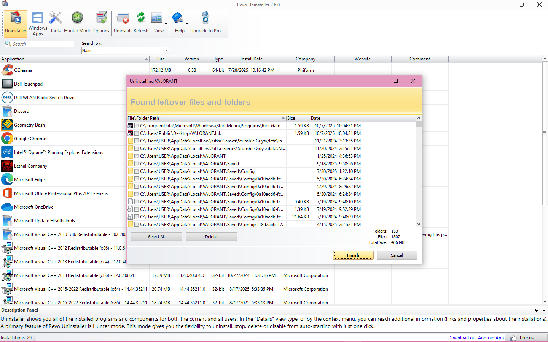The image size is (548, 342).
Task: Click Finish in the uninstall dialog
Action: (x=353, y=255)
